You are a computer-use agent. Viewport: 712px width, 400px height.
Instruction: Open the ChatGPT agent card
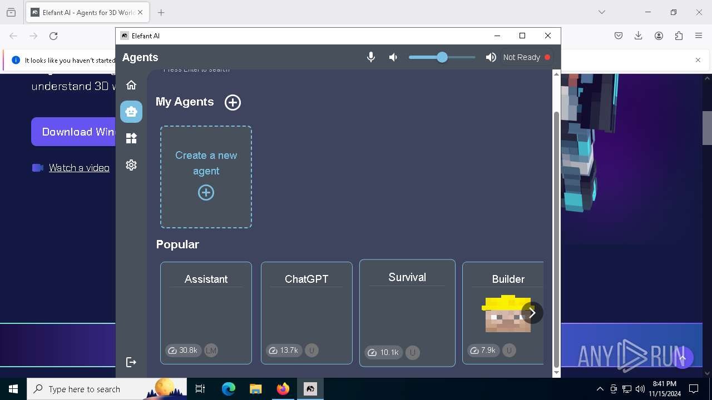click(306, 313)
